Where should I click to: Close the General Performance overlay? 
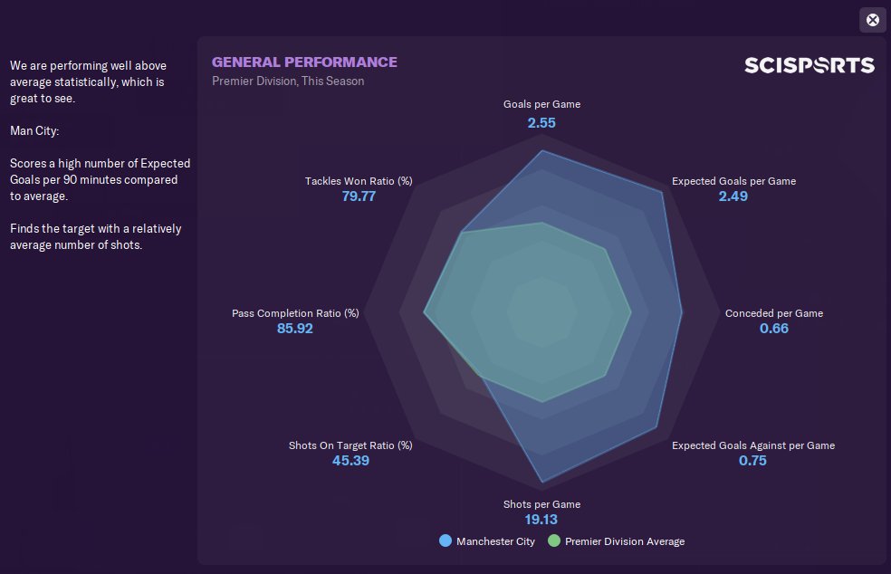pyautogui.click(x=872, y=20)
